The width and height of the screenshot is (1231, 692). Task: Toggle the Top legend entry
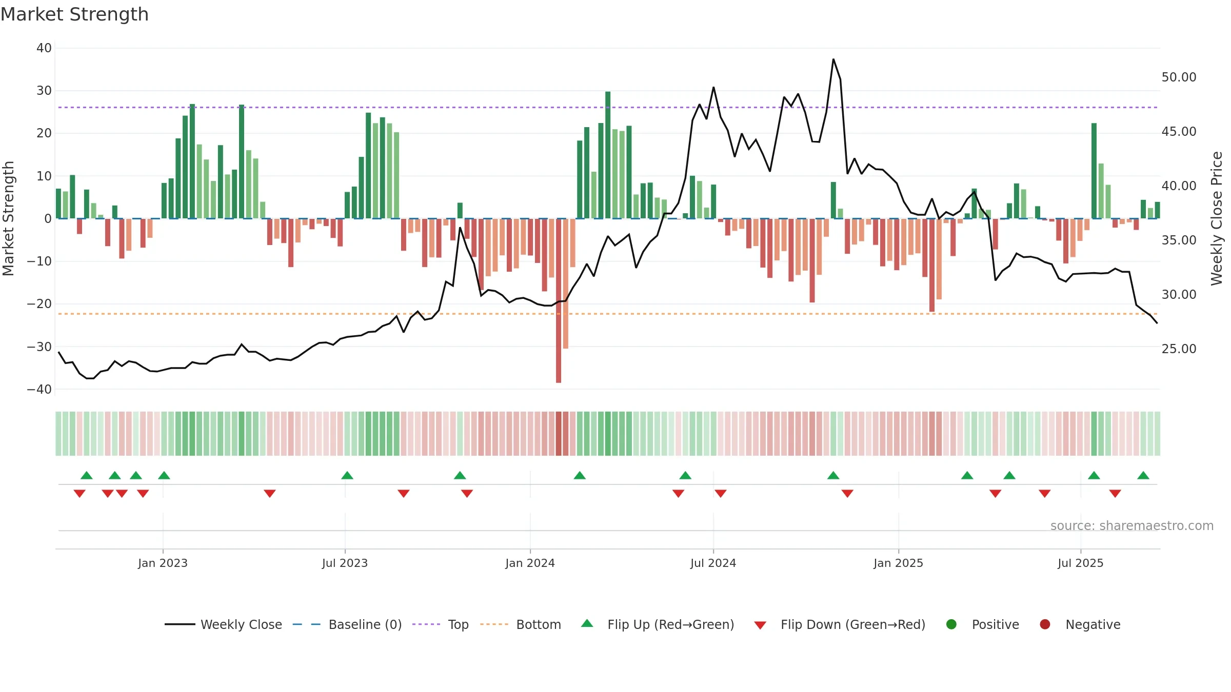click(440, 624)
